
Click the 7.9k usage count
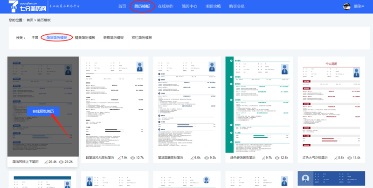pyautogui.click(x=124, y=158)
